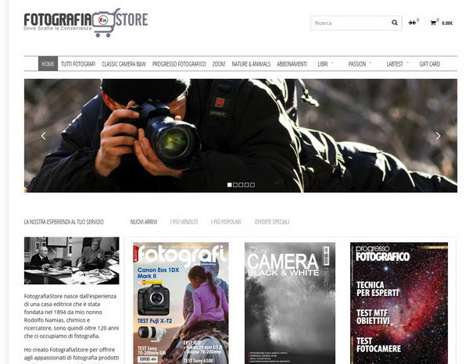Open Progresso Fotografico menu item
469x364 pixels.
[x=179, y=64]
